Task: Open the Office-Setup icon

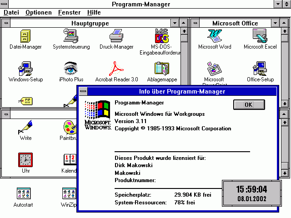Action: point(260,69)
